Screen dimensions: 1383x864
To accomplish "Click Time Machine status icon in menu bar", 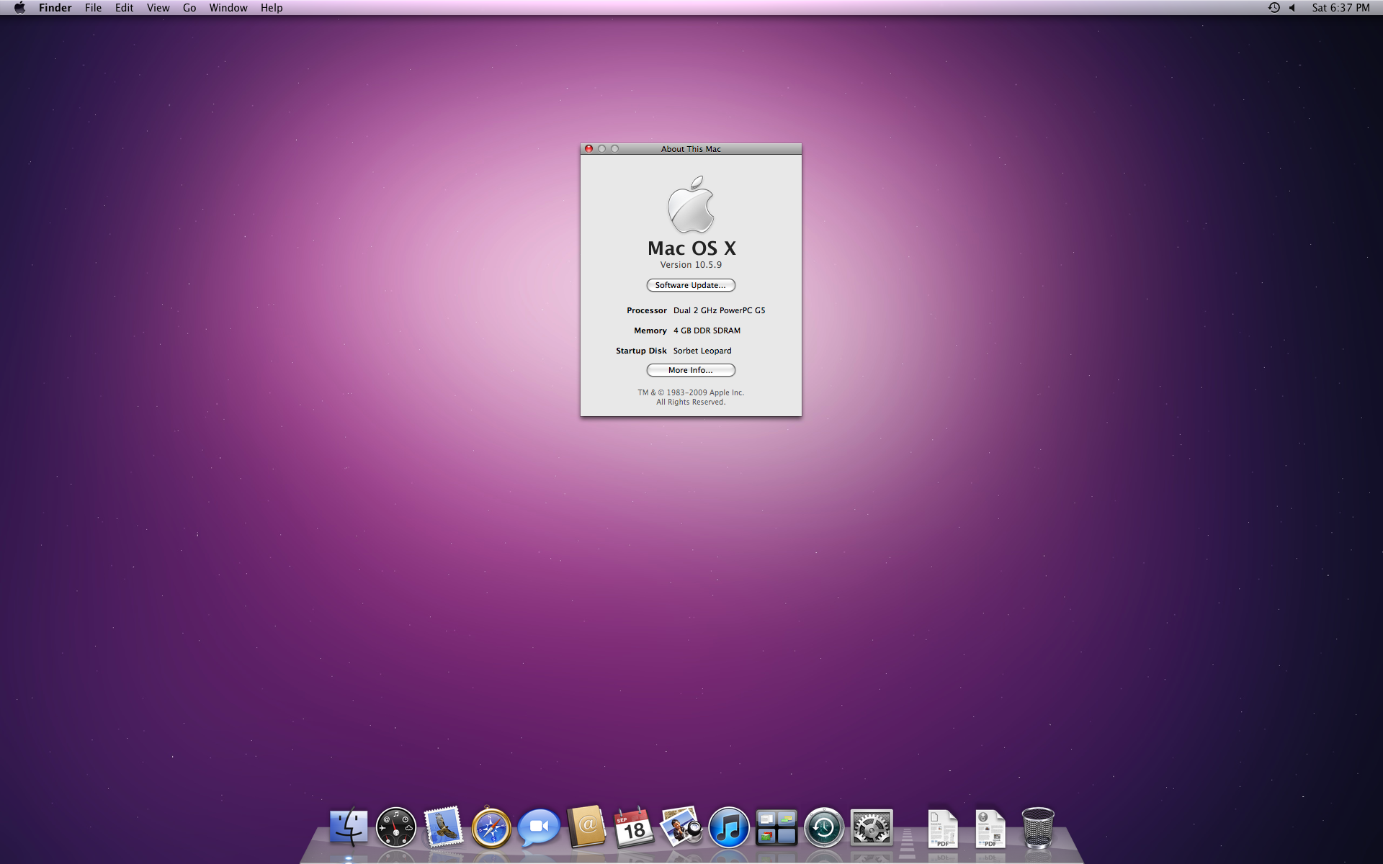I will tap(1274, 8).
